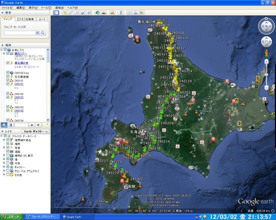
Task: Click the look-around compass eye control
Action: (x=266, y=26)
